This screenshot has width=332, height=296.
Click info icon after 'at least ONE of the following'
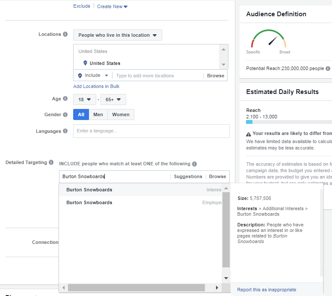point(194,164)
